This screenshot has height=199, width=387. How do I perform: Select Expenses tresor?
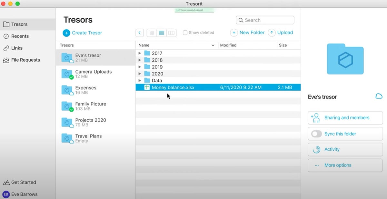95,90
